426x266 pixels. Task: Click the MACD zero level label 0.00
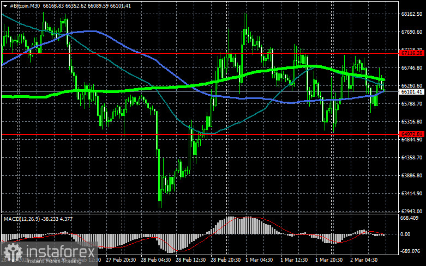pos(405,234)
